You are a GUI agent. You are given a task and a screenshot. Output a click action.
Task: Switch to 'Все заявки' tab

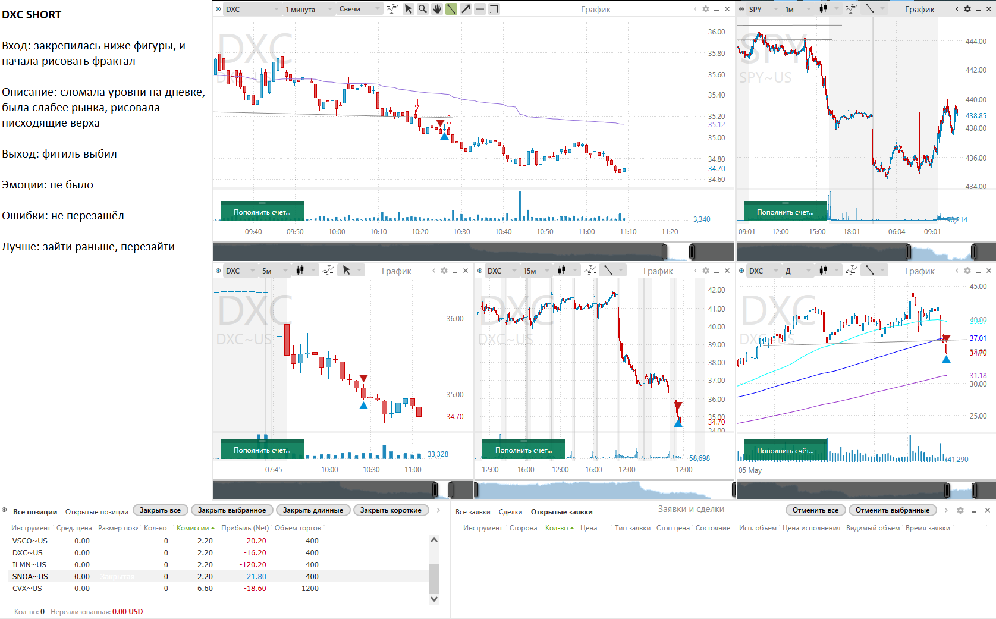pyautogui.click(x=473, y=512)
